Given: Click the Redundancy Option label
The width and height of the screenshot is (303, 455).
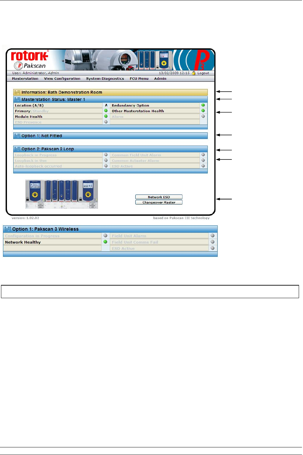Looking at the screenshot, I should [x=130, y=106].
